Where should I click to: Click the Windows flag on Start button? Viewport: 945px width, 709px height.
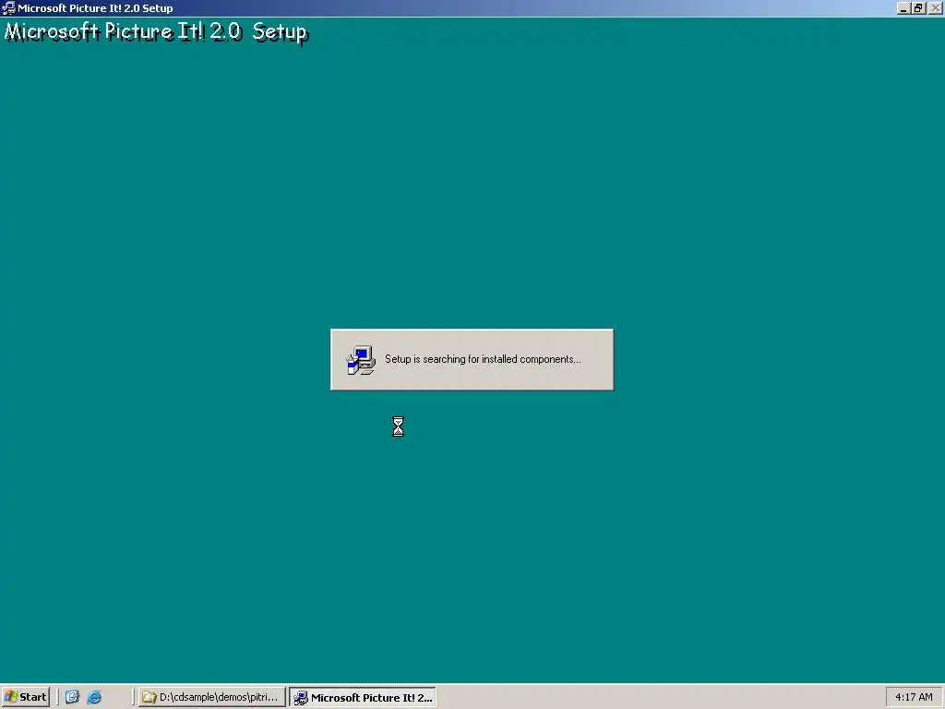[x=10, y=697]
